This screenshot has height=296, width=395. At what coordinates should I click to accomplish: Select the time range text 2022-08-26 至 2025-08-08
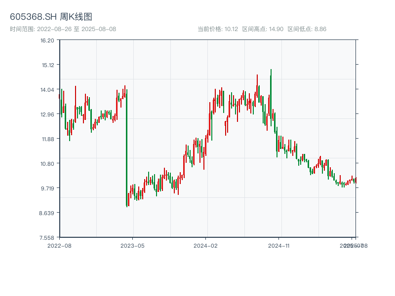click(77, 29)
